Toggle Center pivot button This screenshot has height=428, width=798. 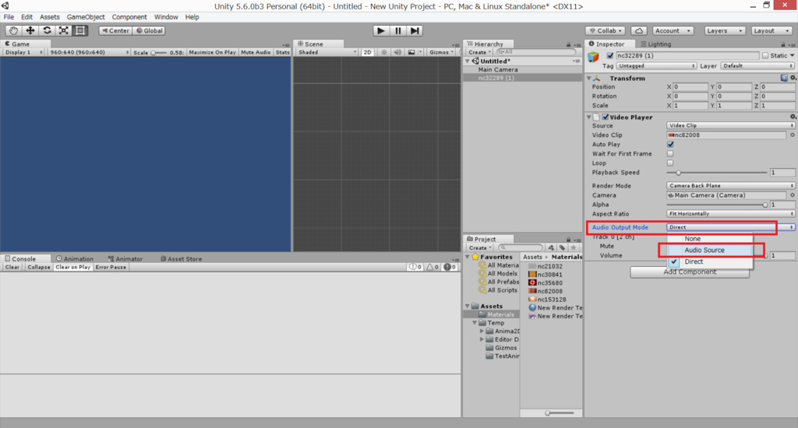[x=115, y=30]
